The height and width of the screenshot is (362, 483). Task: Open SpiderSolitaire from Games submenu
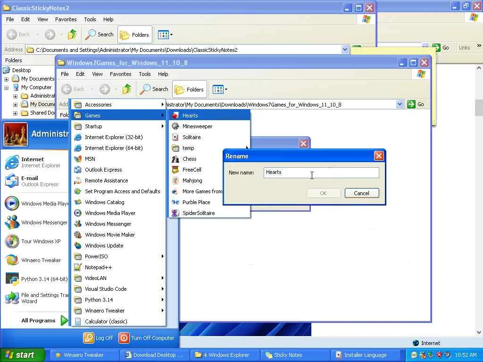pyautogui.click(x=209, y=213)
